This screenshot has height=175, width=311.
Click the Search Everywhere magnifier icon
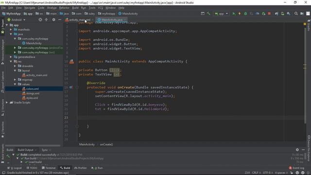[x=296, y=14]
